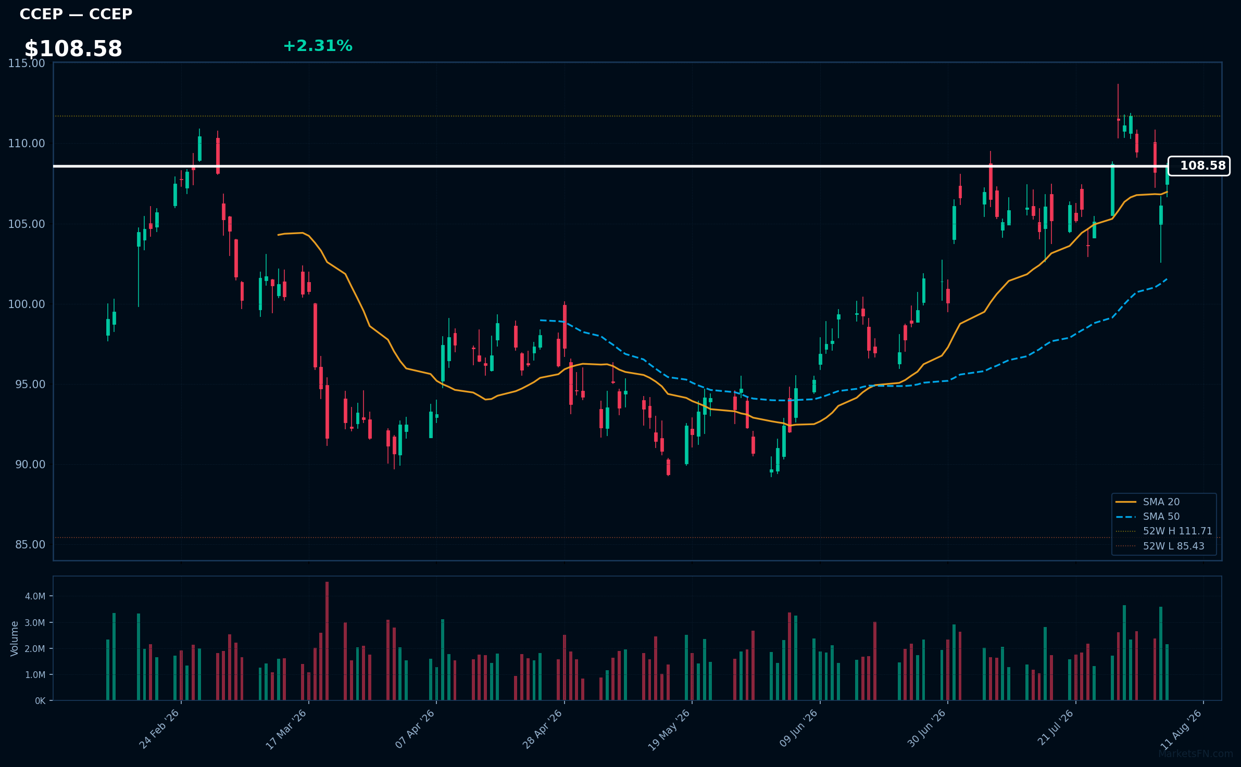The width and height of the screenshot is (1241, 767).
Task: Click the 17 Mar '26 date label
Action: coord(286,730)
